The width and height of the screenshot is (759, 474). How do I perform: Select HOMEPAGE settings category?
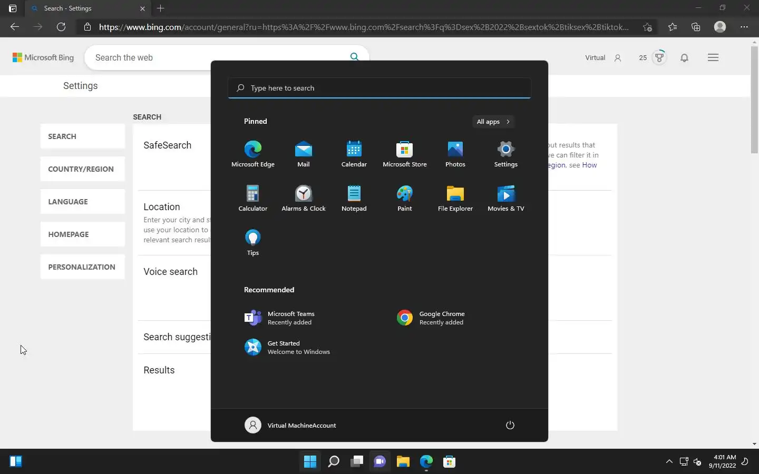click(x=83, y=234)
